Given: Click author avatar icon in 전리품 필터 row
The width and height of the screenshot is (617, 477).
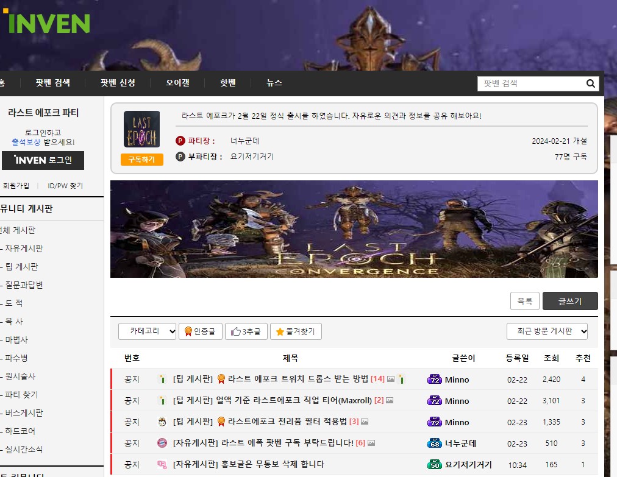Looking at the screenshot, I should click(162, 422).
